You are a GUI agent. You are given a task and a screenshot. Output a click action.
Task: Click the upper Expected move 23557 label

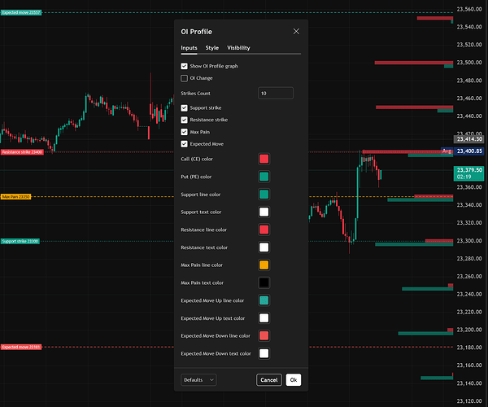tap(21, 13)
